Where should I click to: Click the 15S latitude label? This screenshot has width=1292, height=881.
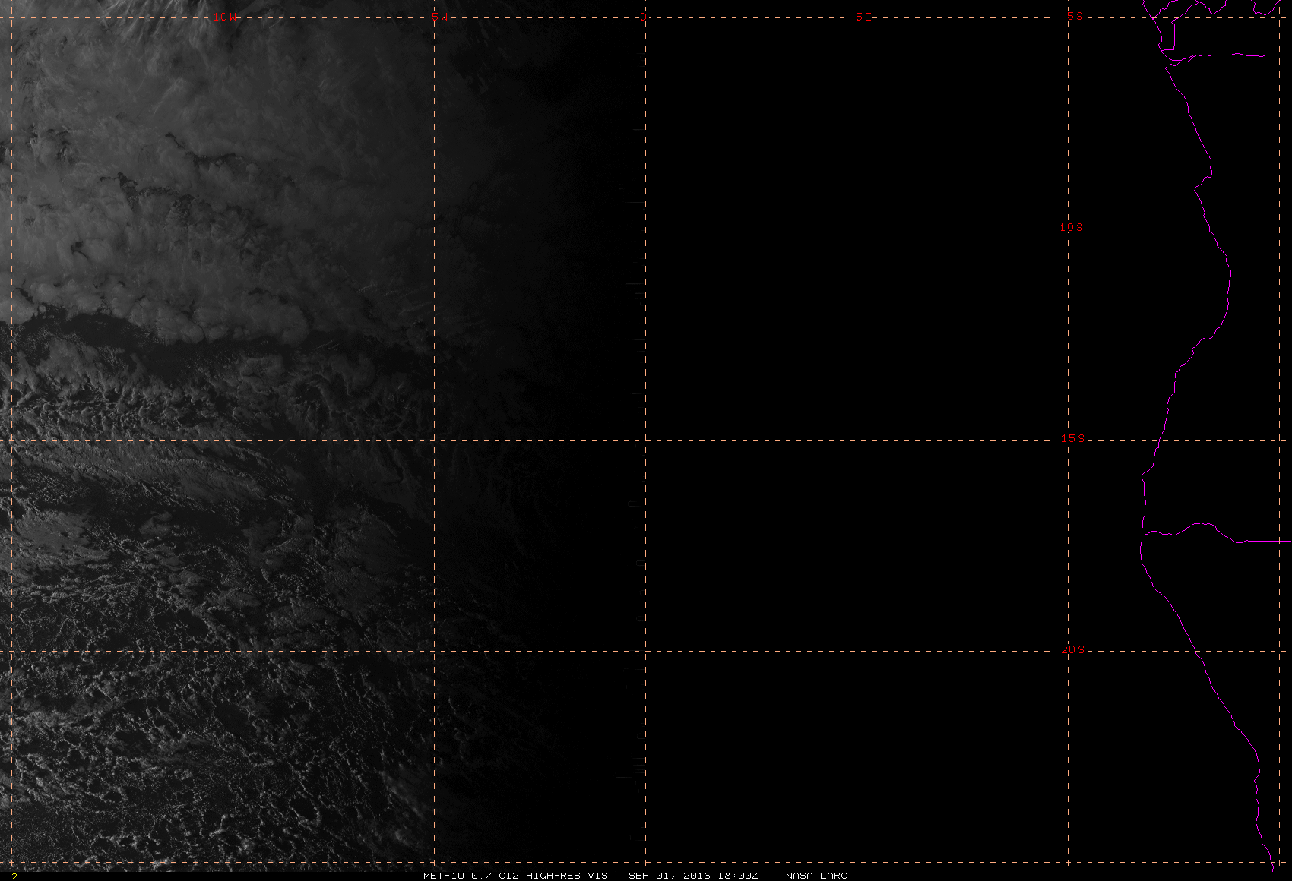point(1072,438)
